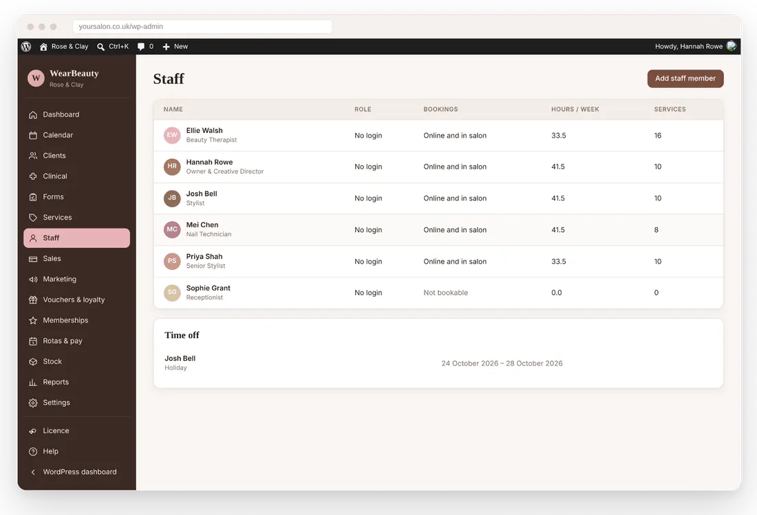Click Hannah Rowe's HR avatar
This screenshot has height=515, width=757.
(172, 167)
